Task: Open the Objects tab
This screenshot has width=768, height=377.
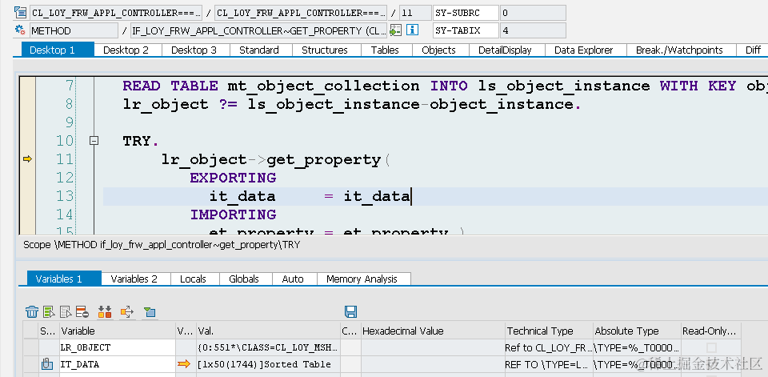Action: [439, 50]
